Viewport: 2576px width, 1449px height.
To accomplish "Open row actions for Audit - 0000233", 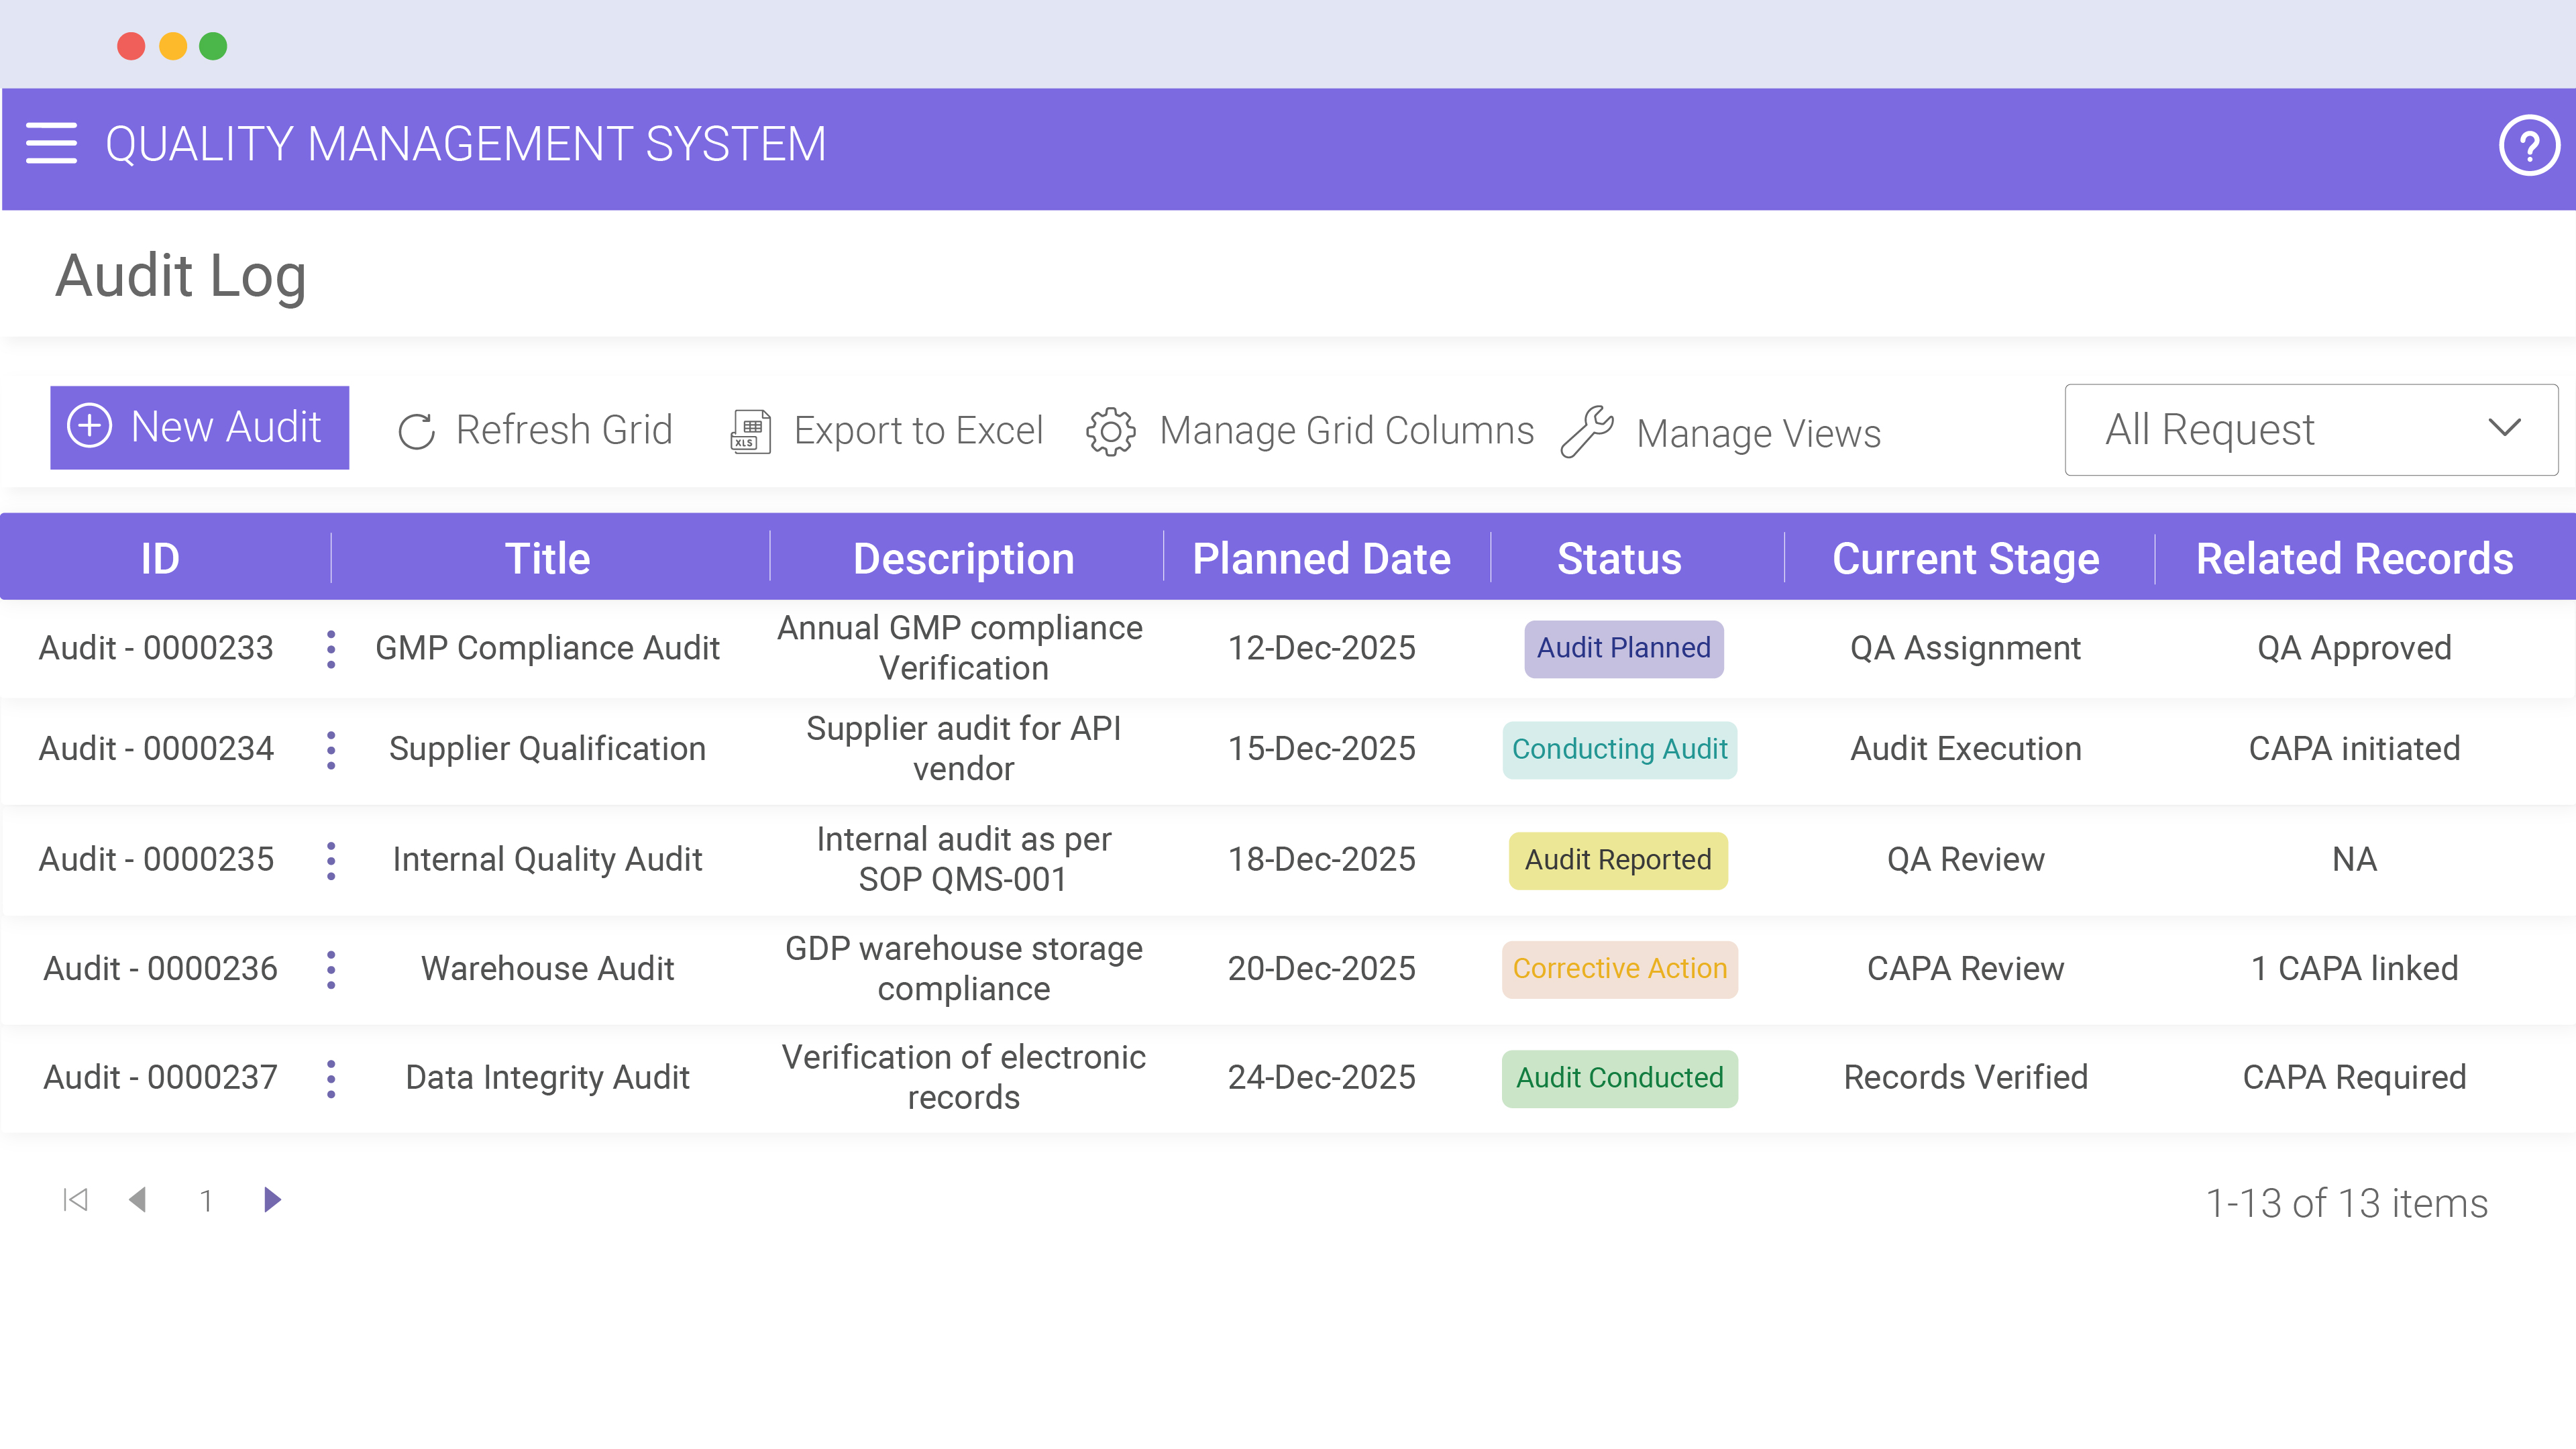I will pyautogui.click(x=330, y=648).
